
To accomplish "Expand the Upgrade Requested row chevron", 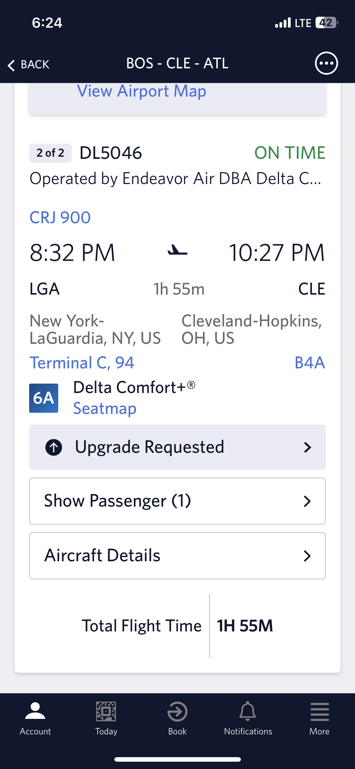I will tap(307, 447).
